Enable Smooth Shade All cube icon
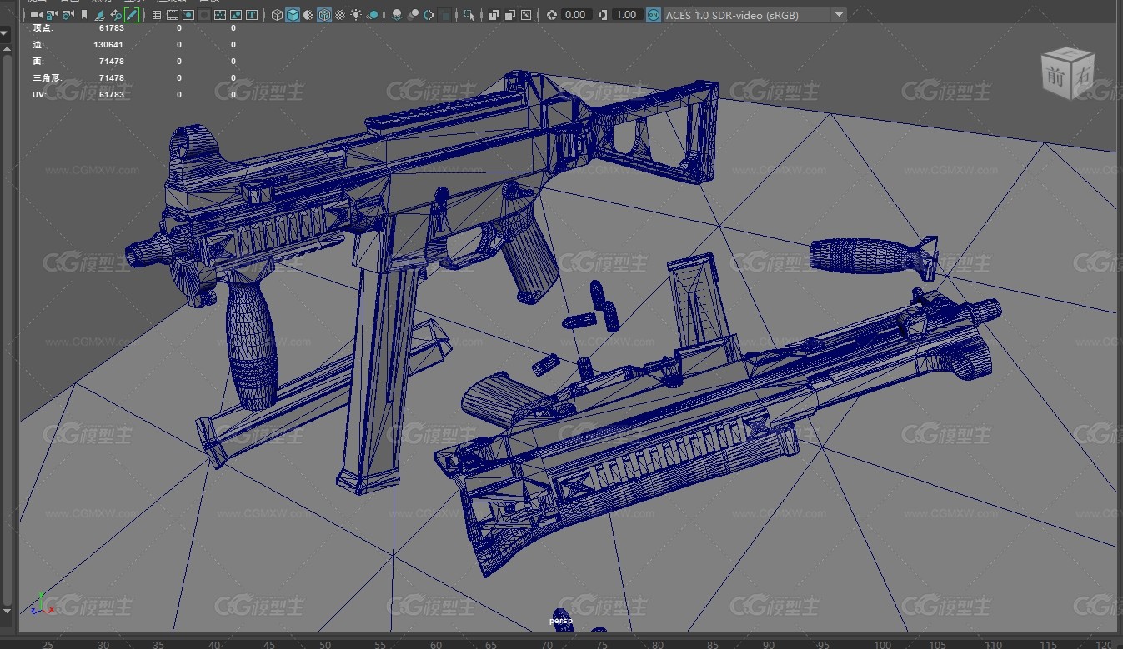This screenshot has width=1123, height=649. click(293, 15)
